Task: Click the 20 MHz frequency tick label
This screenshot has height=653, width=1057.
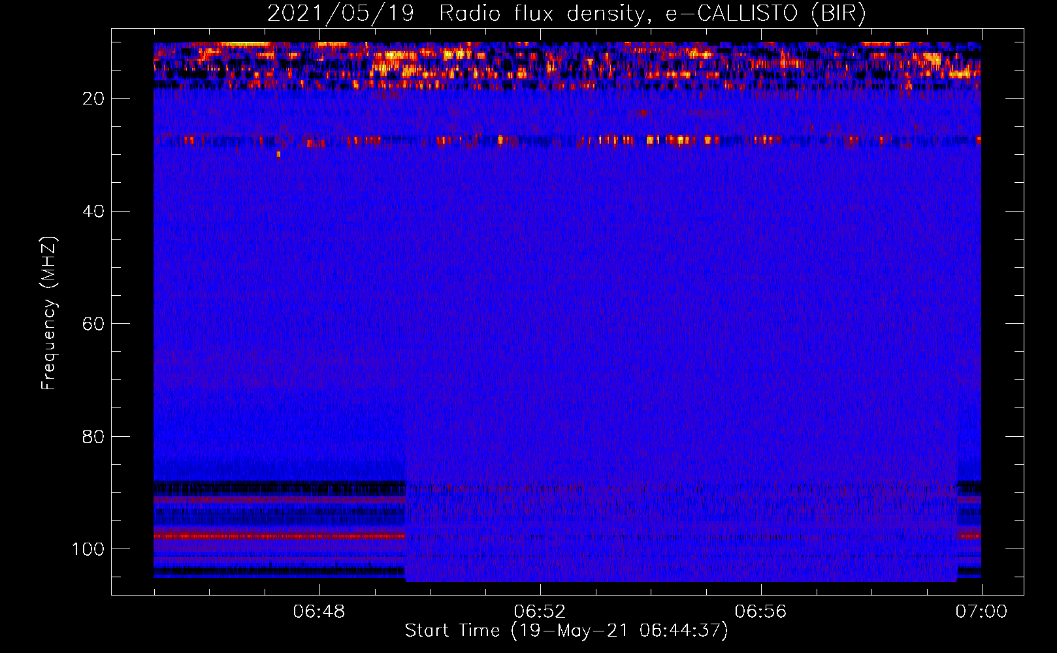Action: pos(94,99)
